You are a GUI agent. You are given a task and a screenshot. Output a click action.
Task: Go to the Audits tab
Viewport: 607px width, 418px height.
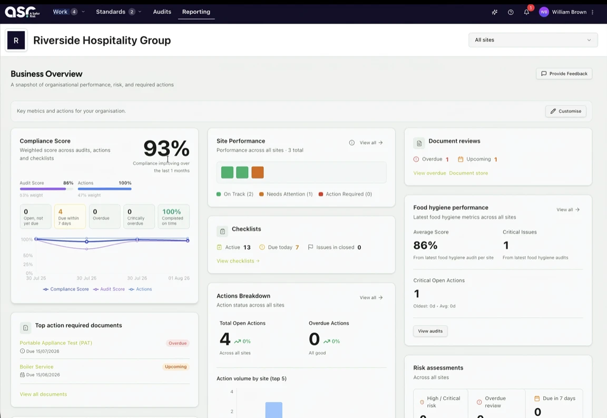pos(162,12)
